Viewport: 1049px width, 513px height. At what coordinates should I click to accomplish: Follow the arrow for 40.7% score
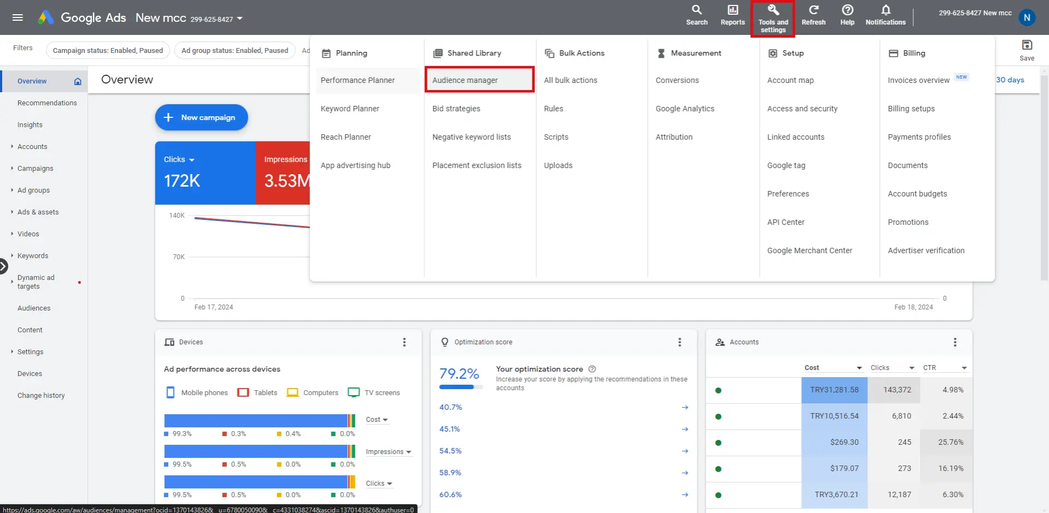[x=685, y=408]
